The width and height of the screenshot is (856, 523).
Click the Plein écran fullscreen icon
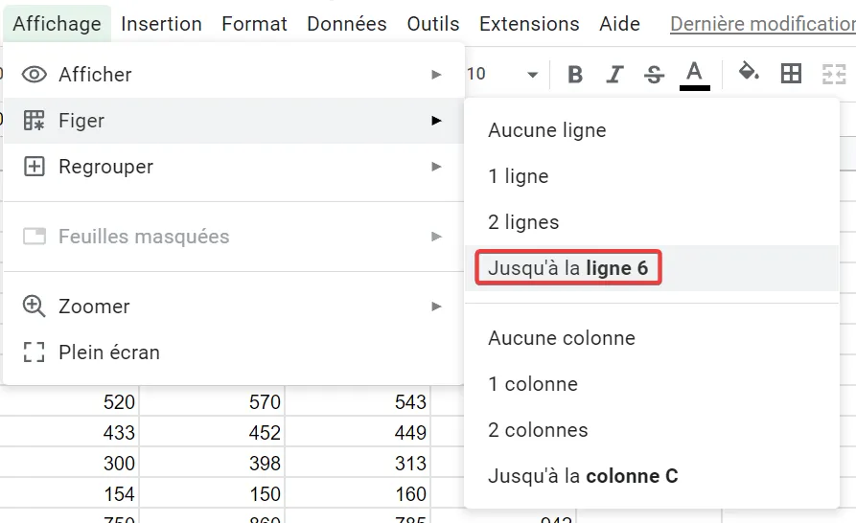(x=34, y=352)
